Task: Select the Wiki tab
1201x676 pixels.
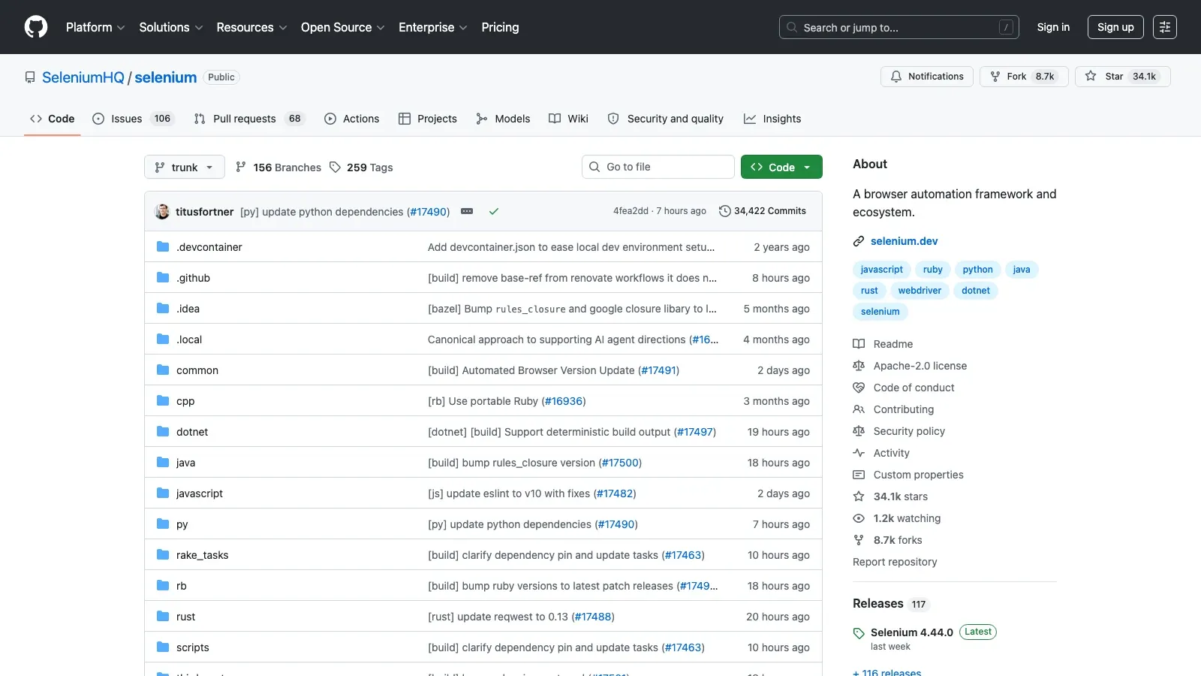Action: coord(568,119)
